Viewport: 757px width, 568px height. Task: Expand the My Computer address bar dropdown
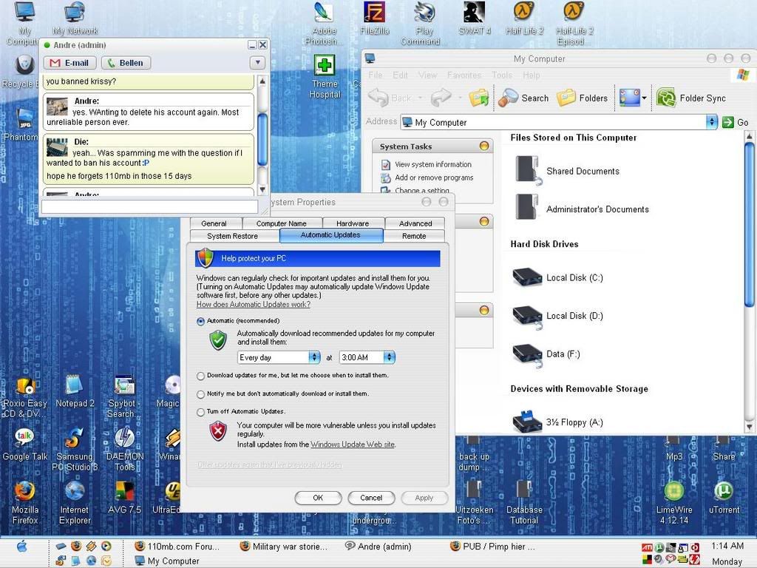pos(712,122)
